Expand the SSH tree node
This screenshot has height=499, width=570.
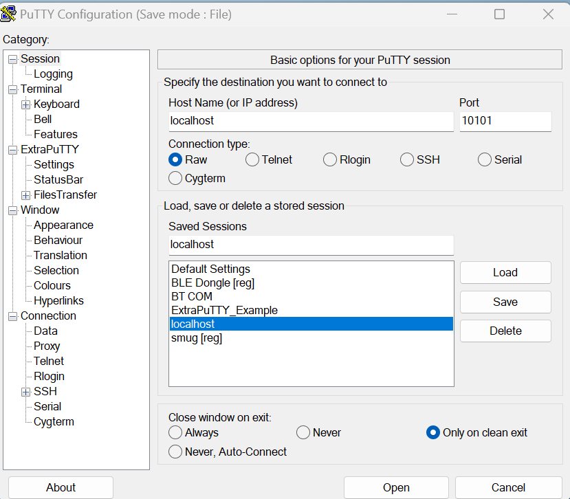point(26,392)
